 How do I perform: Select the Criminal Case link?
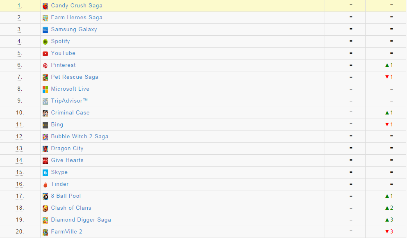click(70, 113)
